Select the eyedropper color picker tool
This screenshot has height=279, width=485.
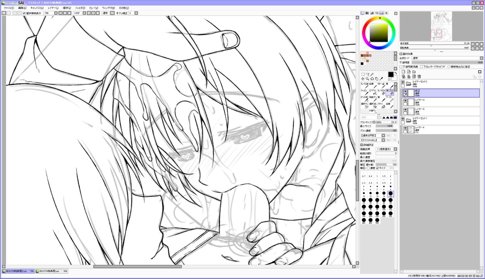[x=381, y=79]
